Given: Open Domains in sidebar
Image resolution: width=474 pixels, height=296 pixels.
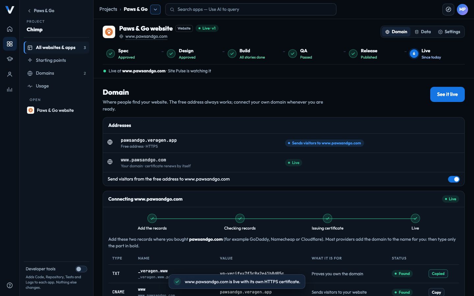Looking at the screenshot, I should [57, 73].
